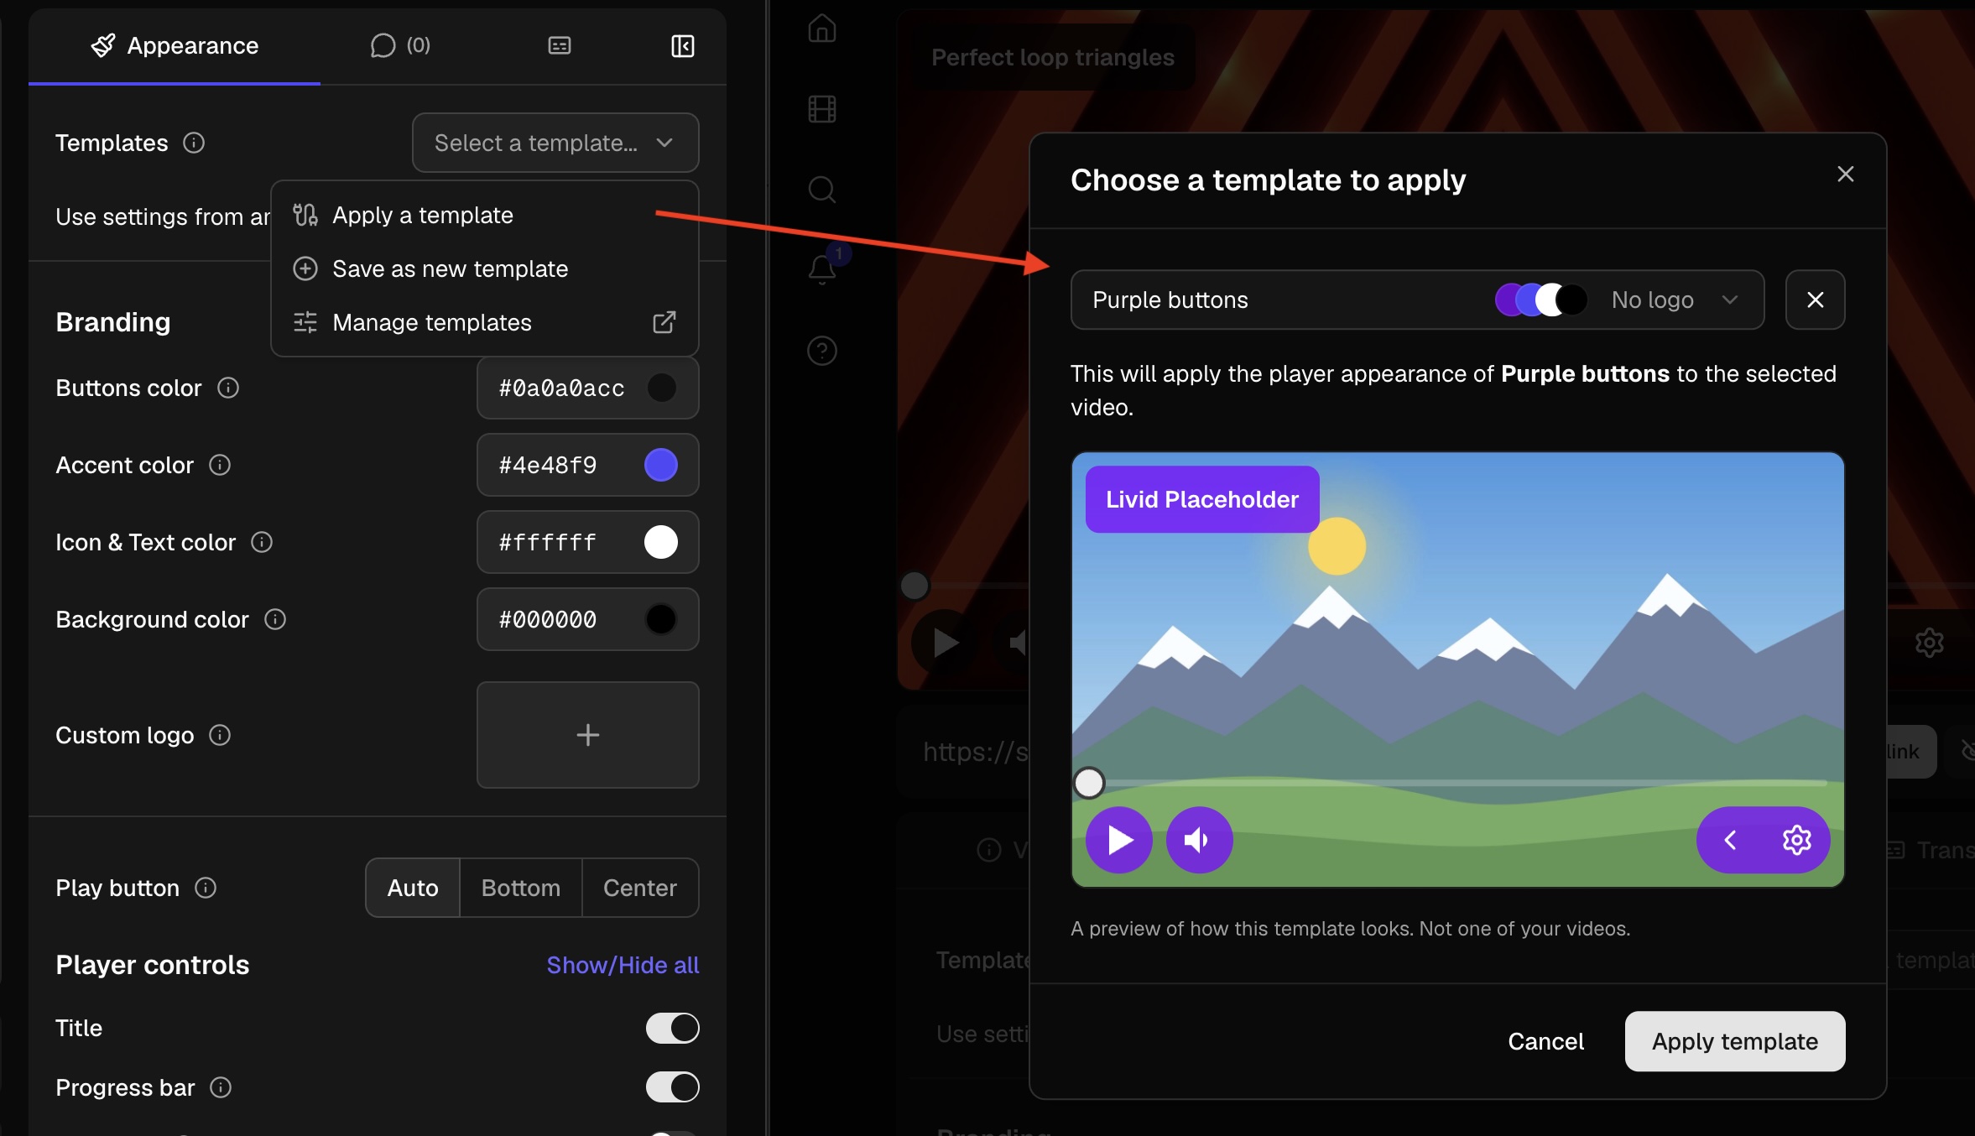The height and width of the screenshot is (1136, 1975).
Task: Switch to the Appearance tab
Action: pos(175,45)
